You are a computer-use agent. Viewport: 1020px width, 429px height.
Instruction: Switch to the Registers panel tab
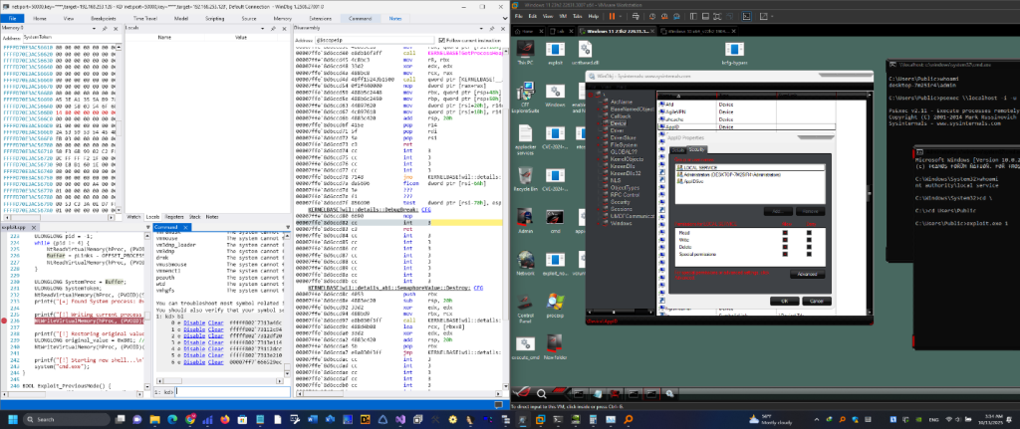[174, 215]
